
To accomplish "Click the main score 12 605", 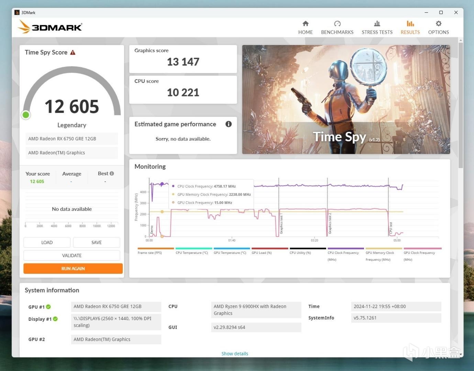I will [72, 106].
